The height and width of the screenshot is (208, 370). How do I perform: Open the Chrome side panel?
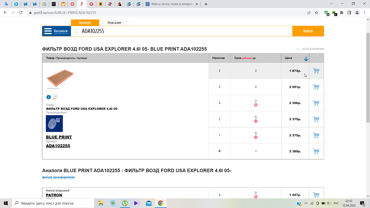pos(349,13)
